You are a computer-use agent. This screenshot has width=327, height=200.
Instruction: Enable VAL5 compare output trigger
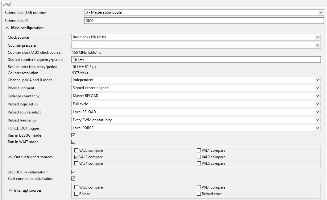pos(199,164)
